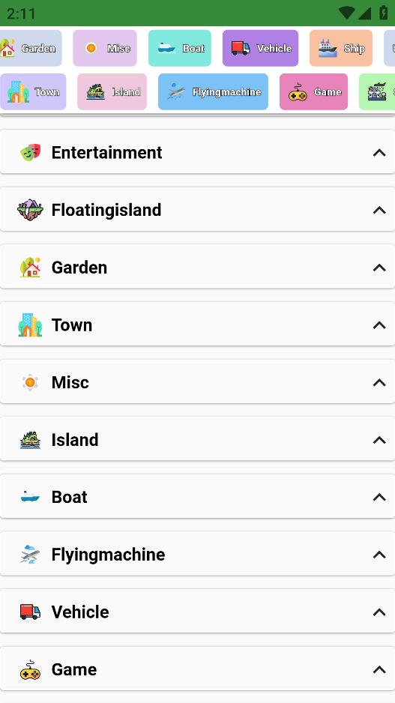Tap the airplane icon in Flyingmachine row
This screenshot has height=703, width=395.
pos(30,555)
